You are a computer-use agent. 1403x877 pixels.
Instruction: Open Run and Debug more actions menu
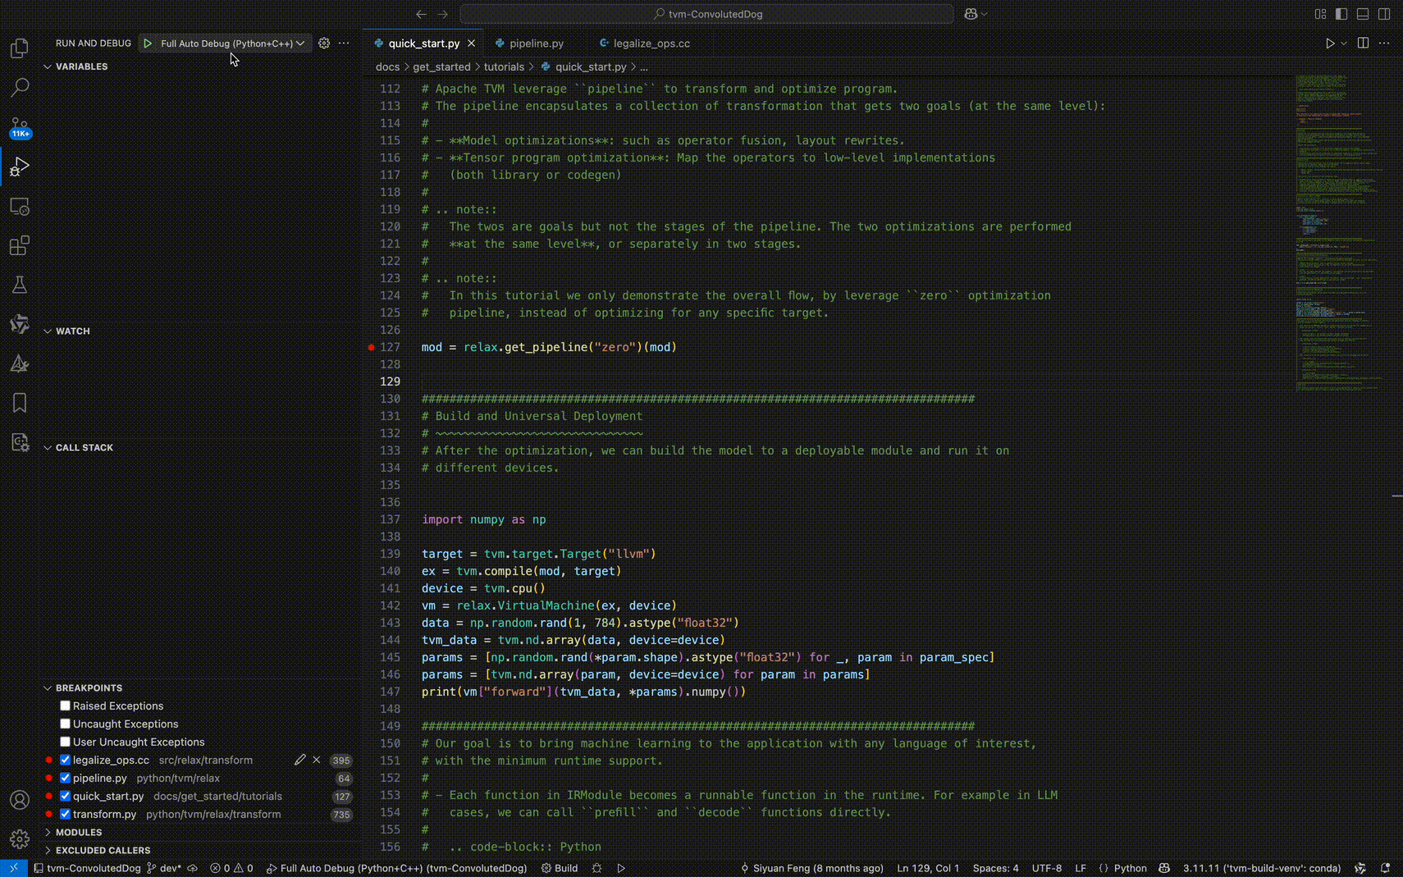click(x=344, y=43)
